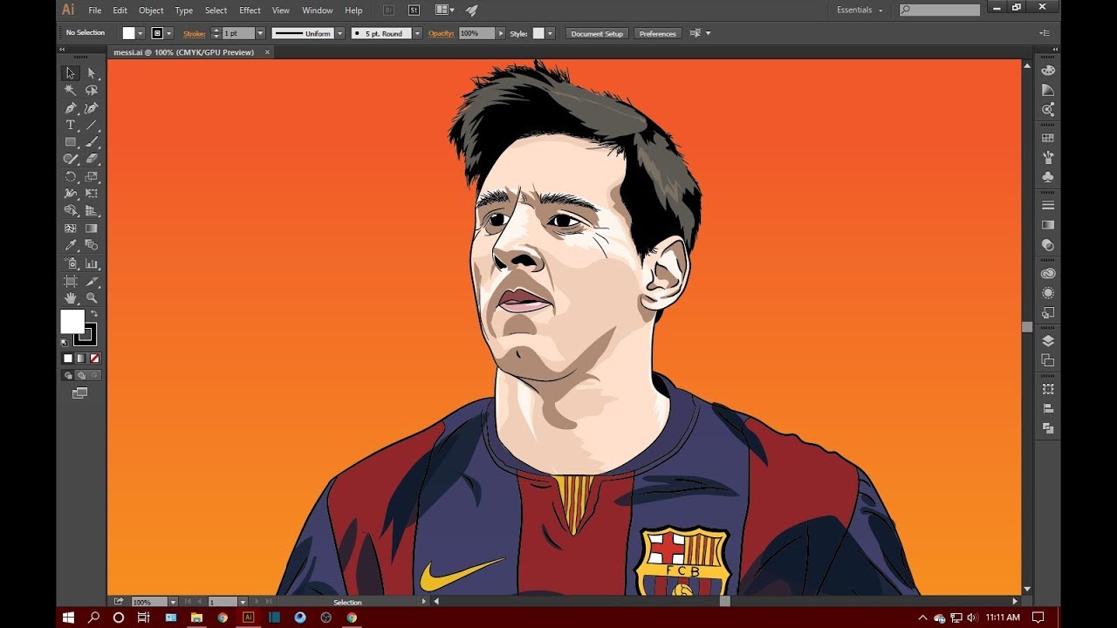Open the Swatches panel icon
The width and height of the screenshot is (1117, 628).
(x=1048, y=138)
